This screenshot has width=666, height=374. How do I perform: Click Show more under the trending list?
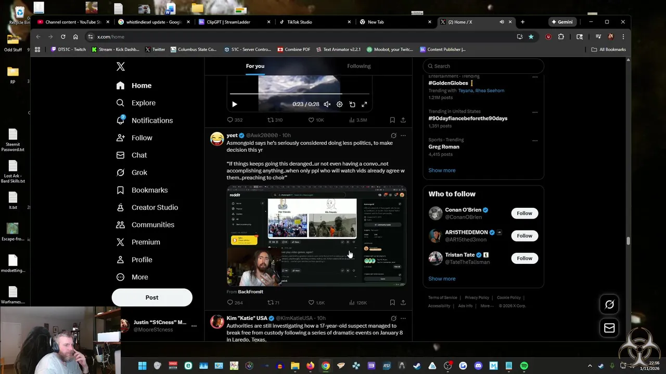click(442, 170)
